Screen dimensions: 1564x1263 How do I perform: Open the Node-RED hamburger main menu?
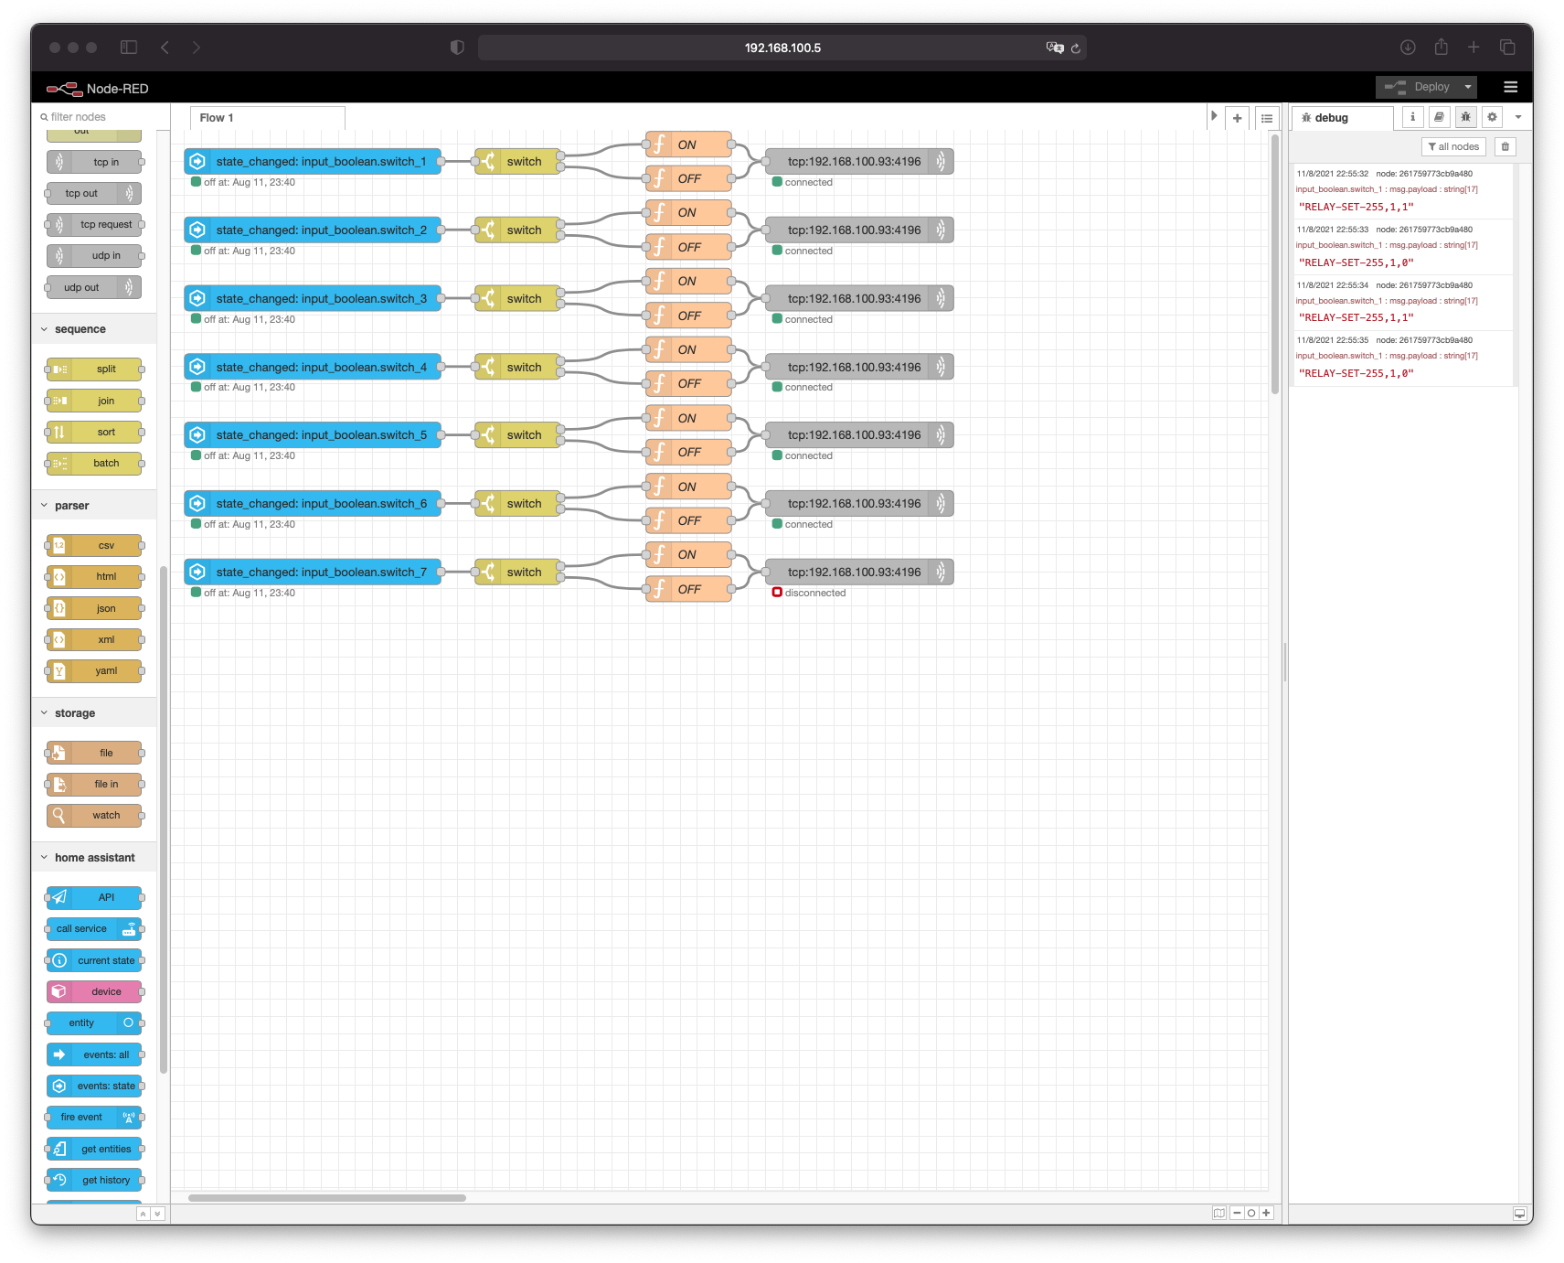coord(1510,87)
